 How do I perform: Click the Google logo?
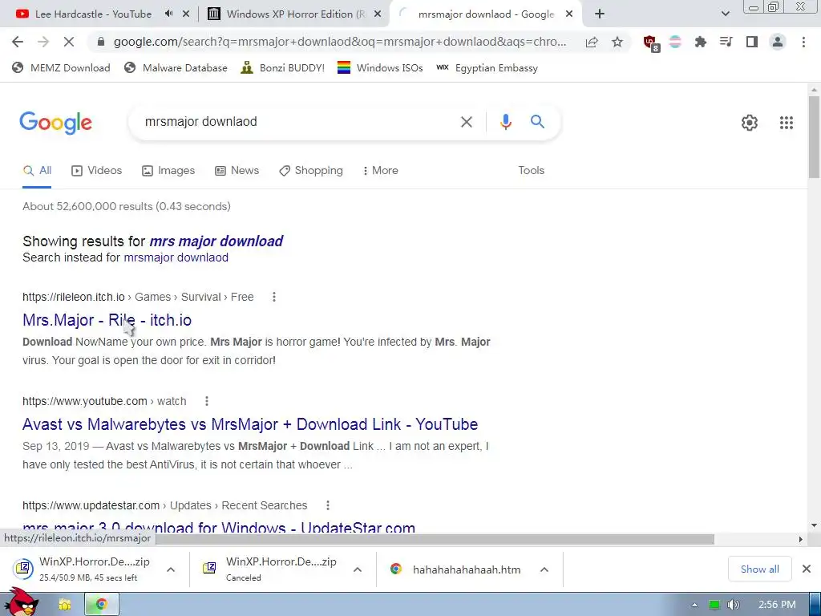coord(55,123)
